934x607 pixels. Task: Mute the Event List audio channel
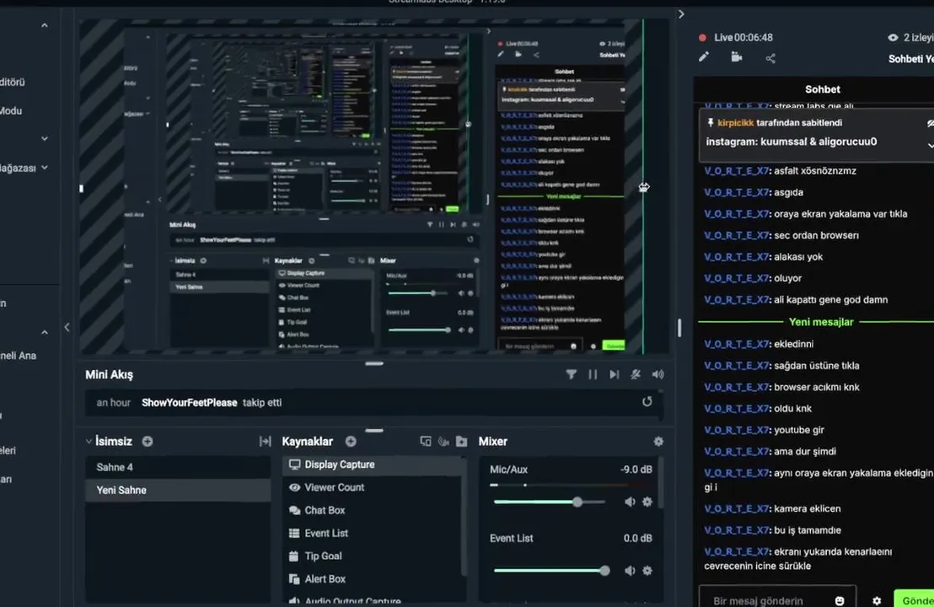(x=630, y=571)
